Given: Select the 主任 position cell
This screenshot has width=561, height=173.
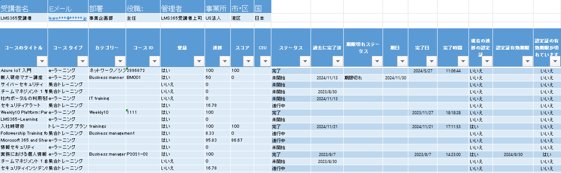Looking at the screenshot, I should (143, 18).
